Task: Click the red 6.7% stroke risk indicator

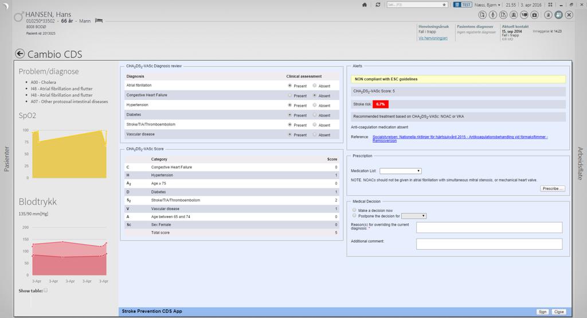Action: click(381, 104)
